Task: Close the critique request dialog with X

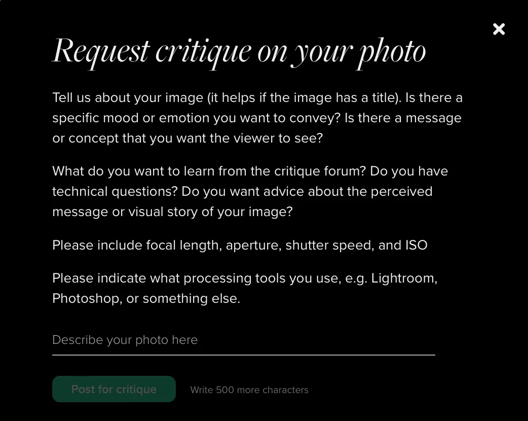Action: [499, 29]
